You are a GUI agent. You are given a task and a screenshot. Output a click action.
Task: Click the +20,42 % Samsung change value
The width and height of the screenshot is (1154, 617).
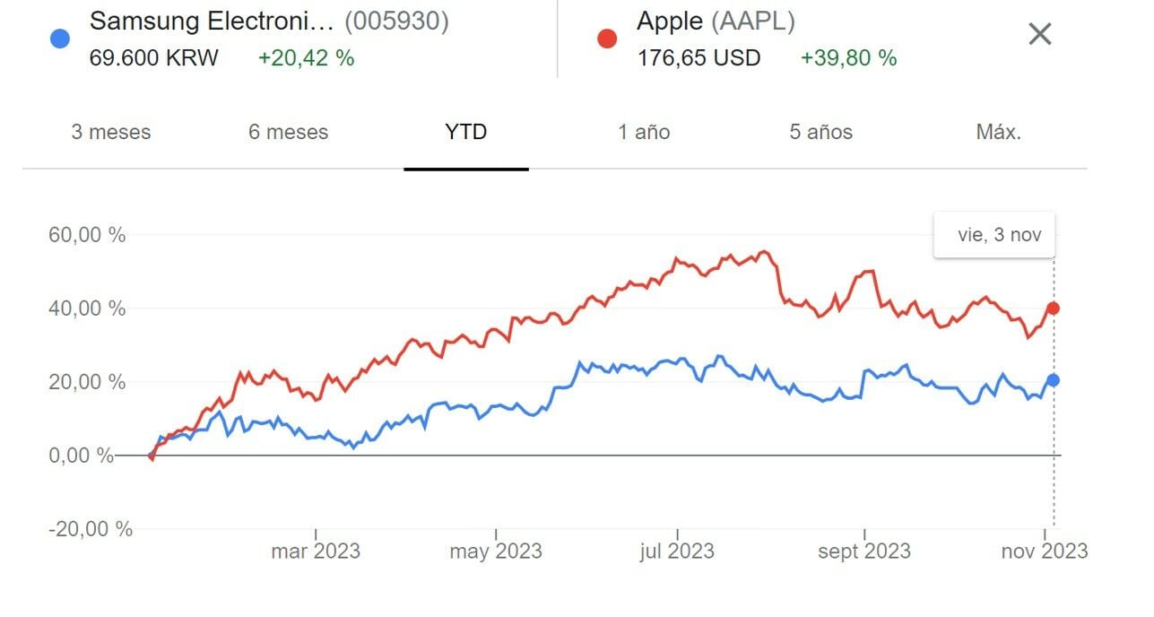[x=306, y=58]
